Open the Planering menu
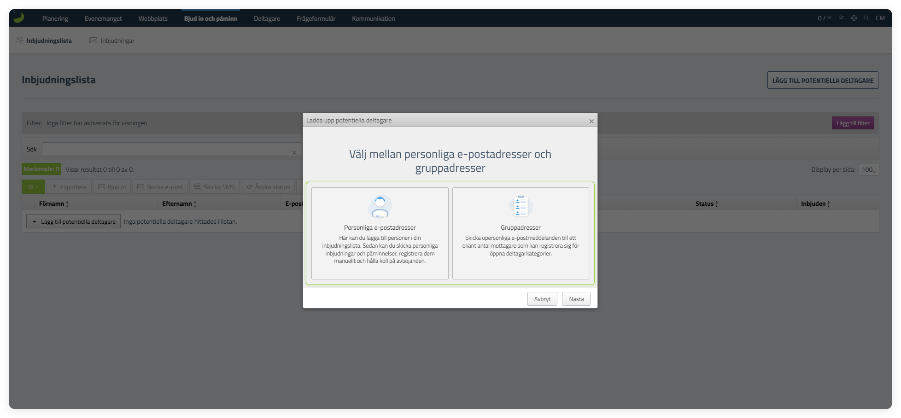Viewport: 901px width, 418px height. [x=55, y=18]
